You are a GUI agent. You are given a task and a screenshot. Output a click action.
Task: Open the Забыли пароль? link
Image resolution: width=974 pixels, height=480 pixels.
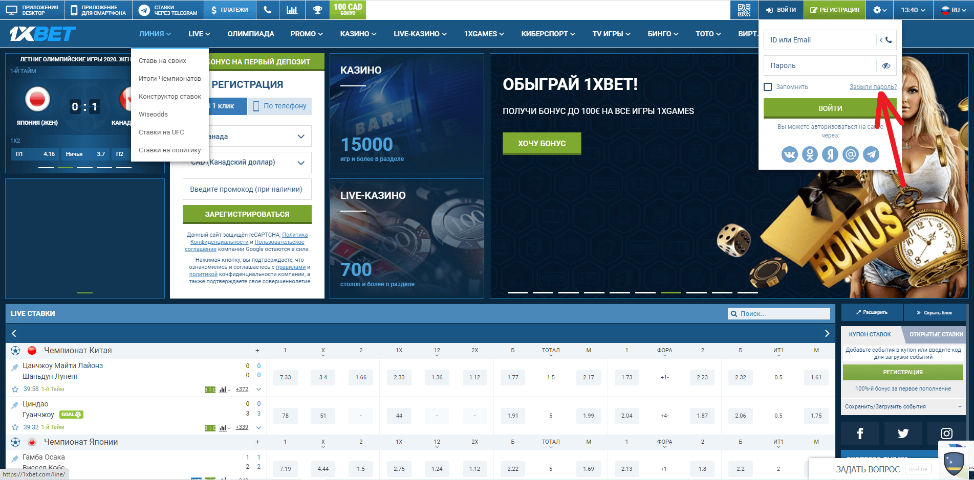pyautogui.click(x=873, y=87)
